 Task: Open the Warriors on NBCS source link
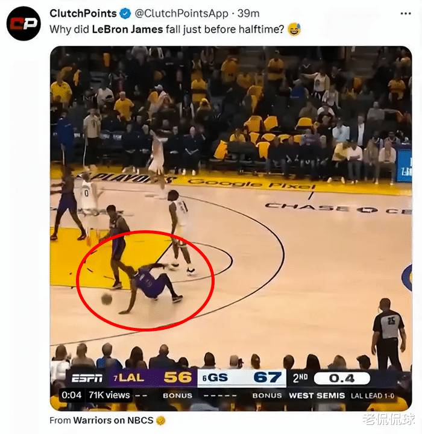click(113, 420)
